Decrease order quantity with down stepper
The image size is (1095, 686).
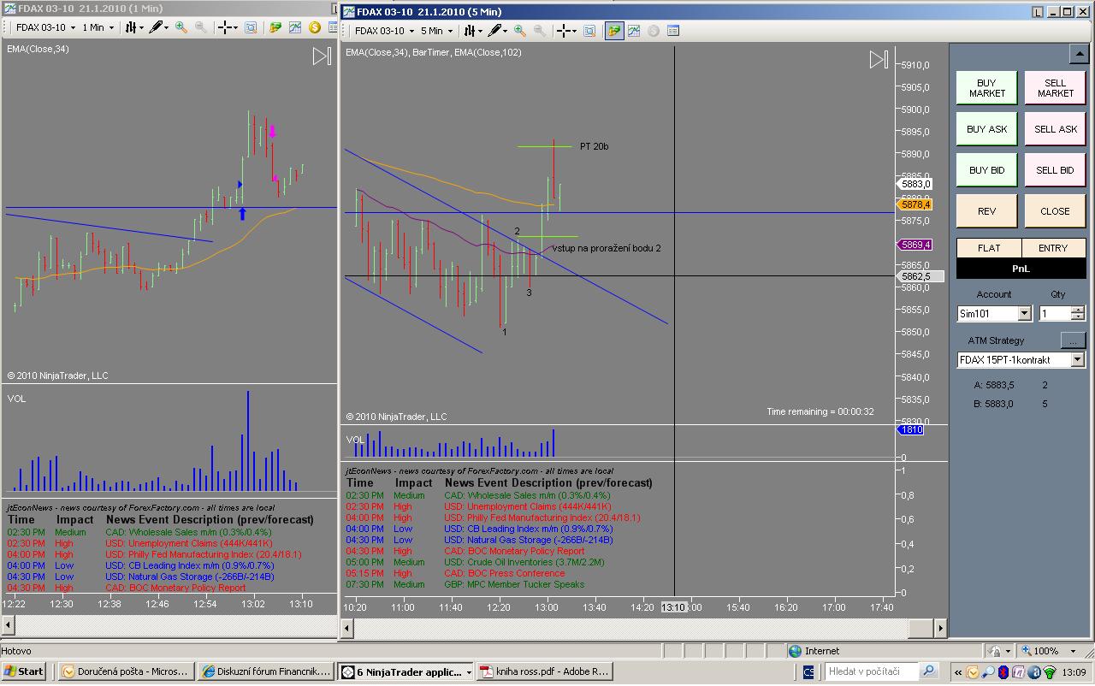point(1078,318)
